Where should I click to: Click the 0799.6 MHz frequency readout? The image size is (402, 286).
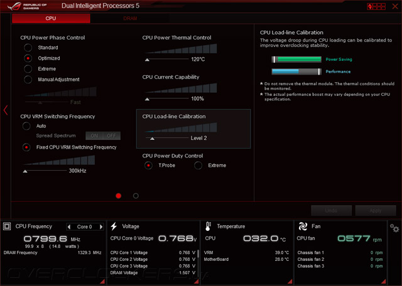click(x=52, y=239)
